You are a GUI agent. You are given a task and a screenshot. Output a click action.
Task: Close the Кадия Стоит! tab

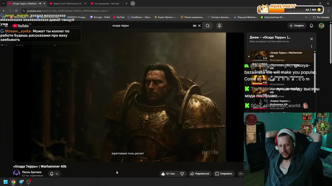click(85, 4)
